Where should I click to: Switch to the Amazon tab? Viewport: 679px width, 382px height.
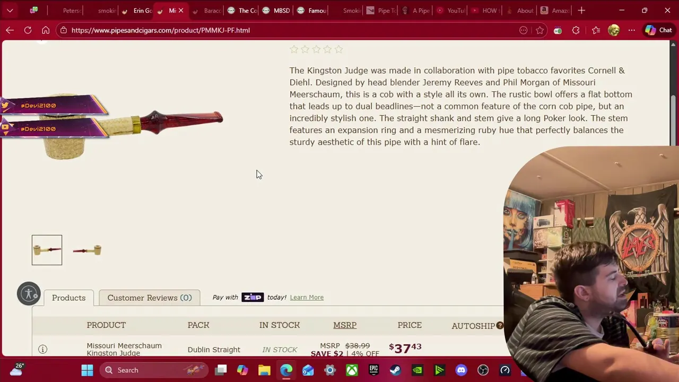click(555, 10)
